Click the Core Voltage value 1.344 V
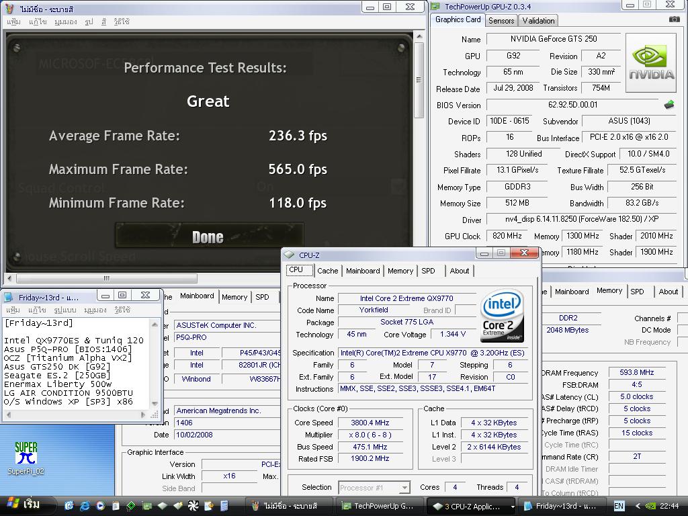 (452, 334)
